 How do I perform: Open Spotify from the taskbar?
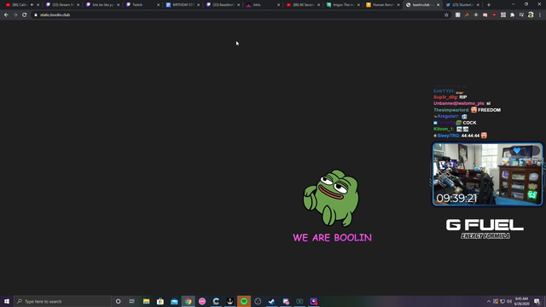point(244,301)
